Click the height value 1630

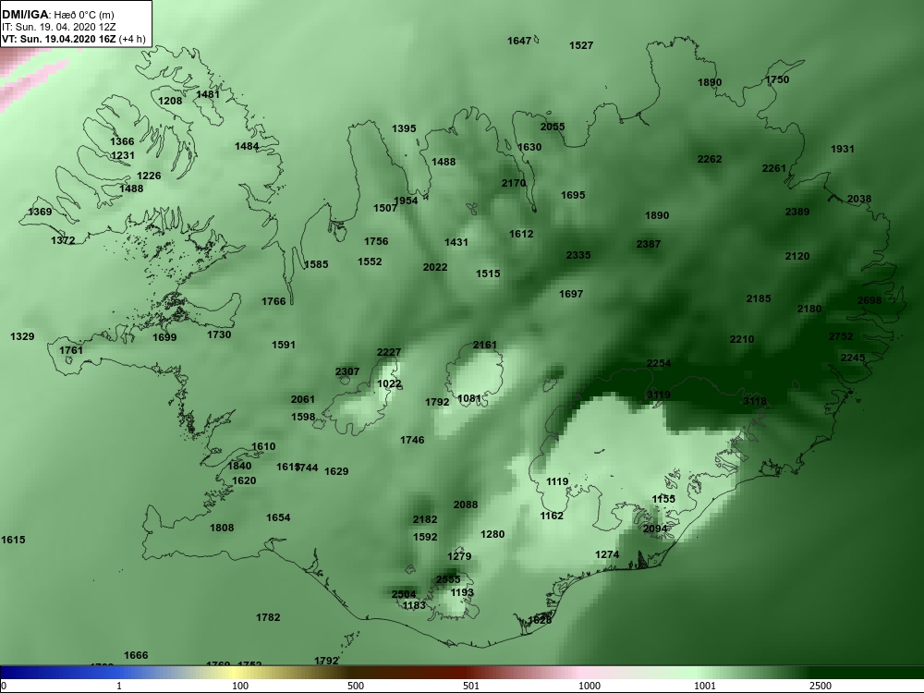pyautogui.click(x=529, y=147)
